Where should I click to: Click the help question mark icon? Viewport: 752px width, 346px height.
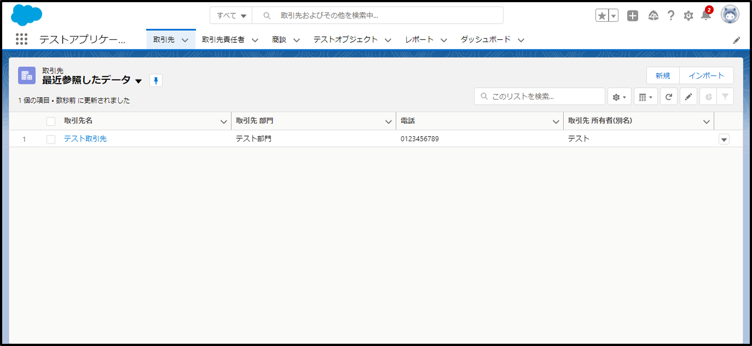(x=670, y=16)
